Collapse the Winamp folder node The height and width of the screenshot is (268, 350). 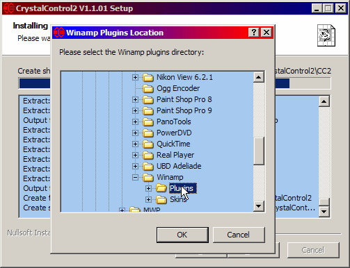(x=135, y=178)
